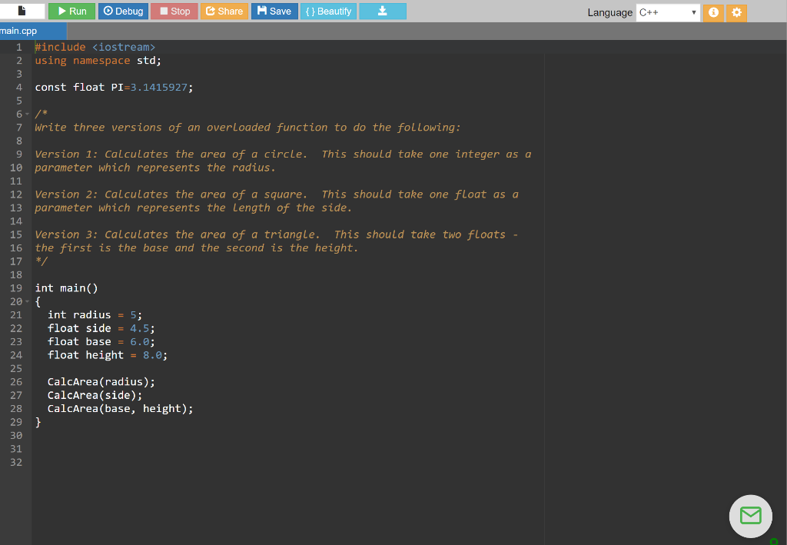The image size is (787, 545).
Task: Open the info panel via the i icon
Action: pos(713,13)
